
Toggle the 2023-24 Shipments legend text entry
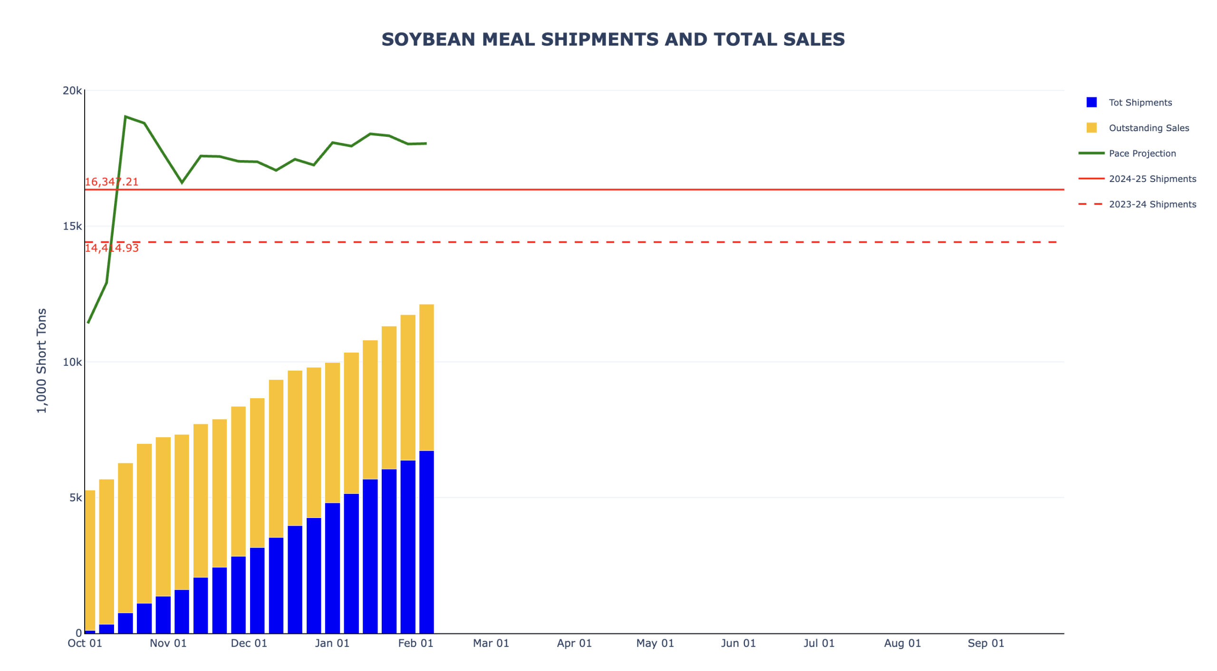[x=1152, y=204]
